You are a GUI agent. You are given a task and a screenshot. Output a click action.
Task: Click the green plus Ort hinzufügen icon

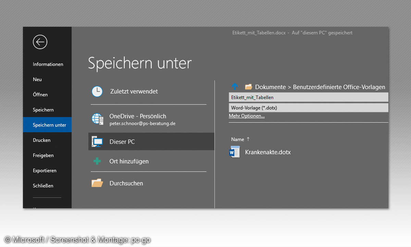coord(97,161)
